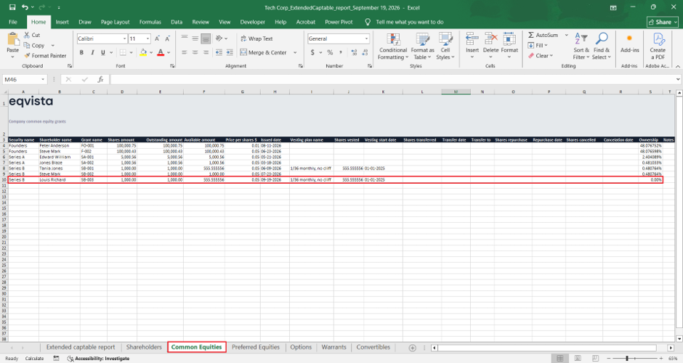Viewport: 683px width, 363px height.
Task: Open the font name Calibri dropdown
Action: [x=124, y=38]
